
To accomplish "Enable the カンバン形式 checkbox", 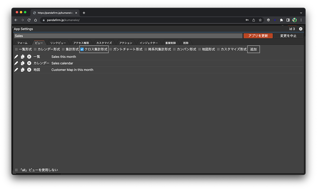I will point(174,49).
